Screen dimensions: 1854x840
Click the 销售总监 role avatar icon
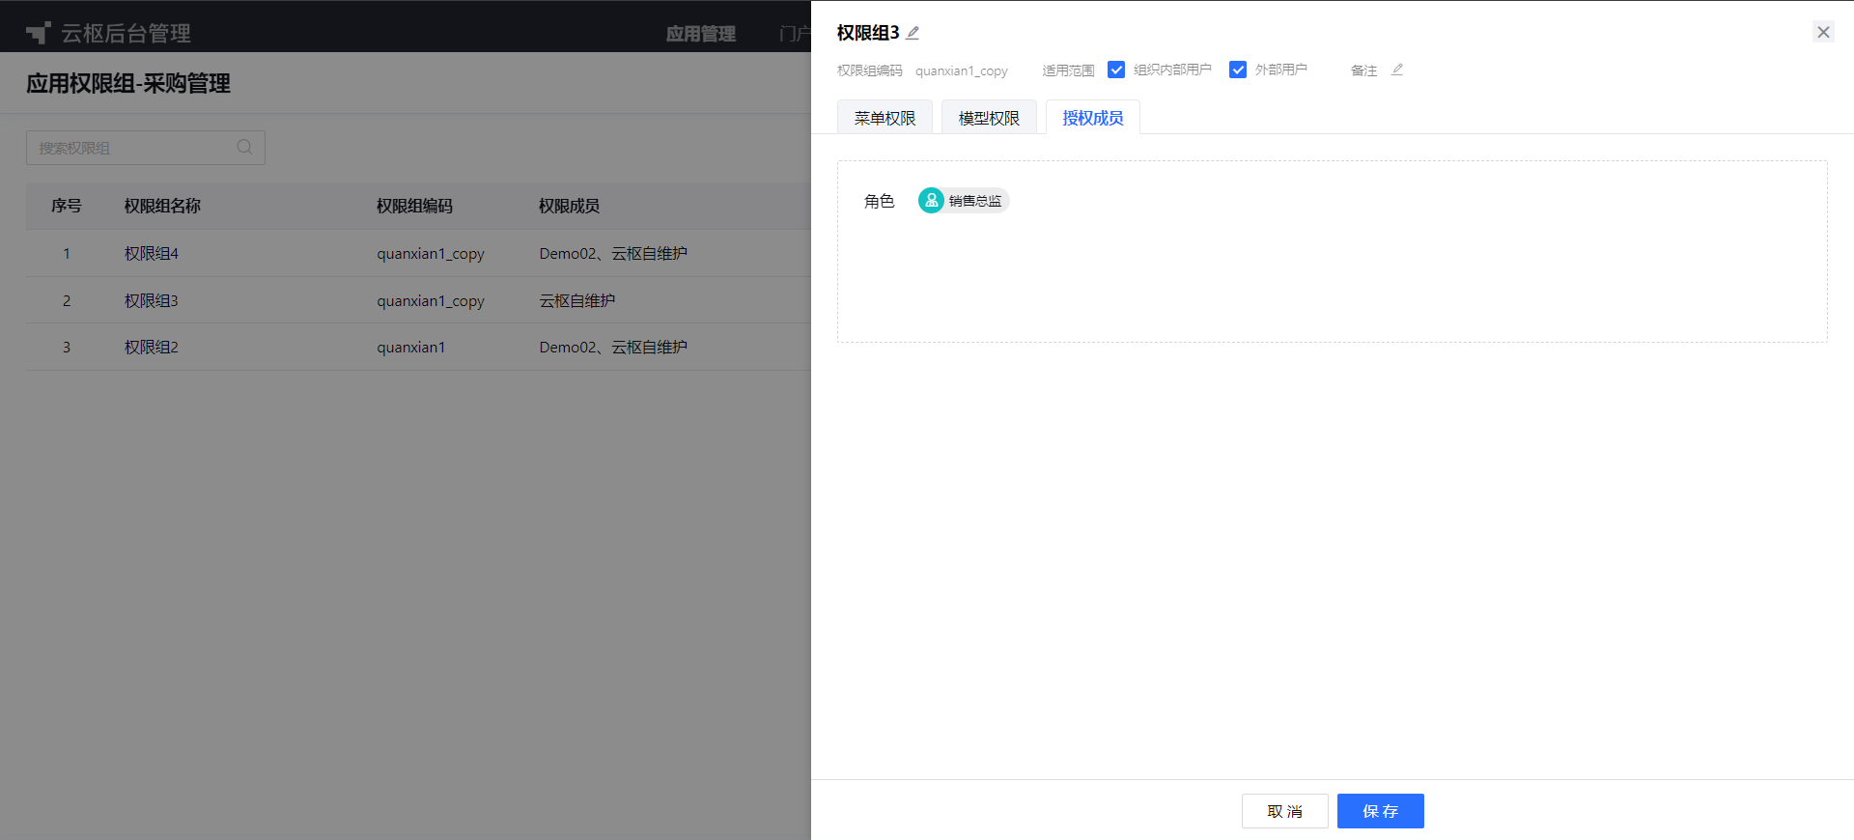(931, 201)
